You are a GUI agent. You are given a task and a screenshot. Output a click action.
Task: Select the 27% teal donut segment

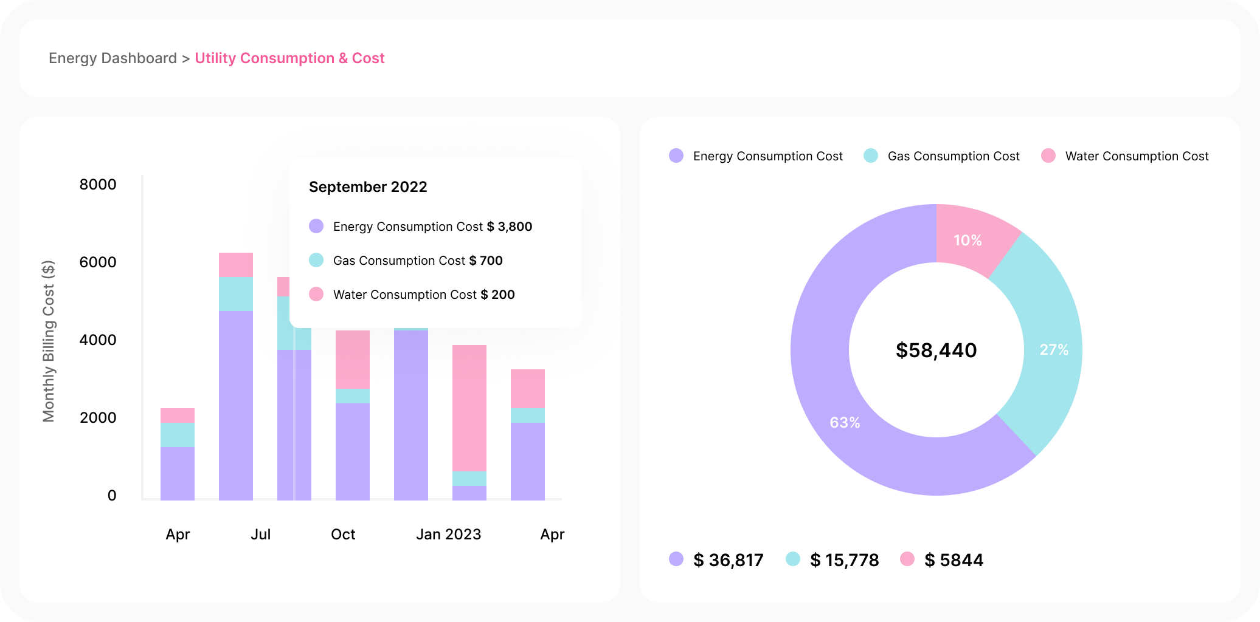click(x=1053, y=349)
